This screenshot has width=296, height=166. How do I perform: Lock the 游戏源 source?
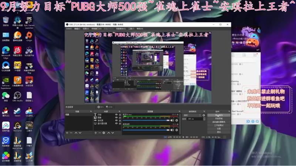tap(120, 121)
